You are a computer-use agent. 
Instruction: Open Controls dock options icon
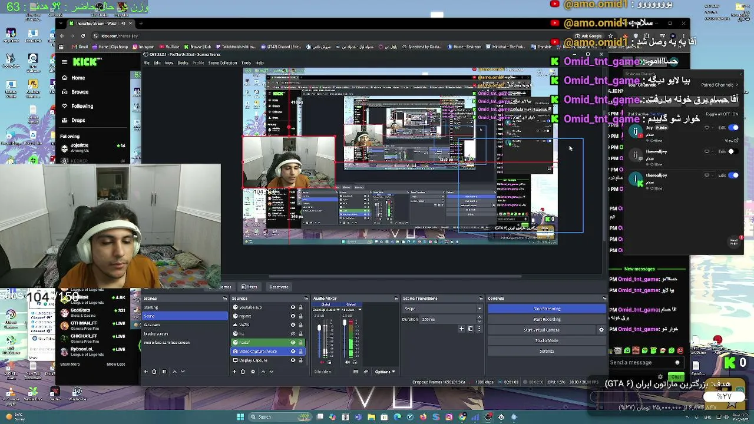(x=604, y=299)
